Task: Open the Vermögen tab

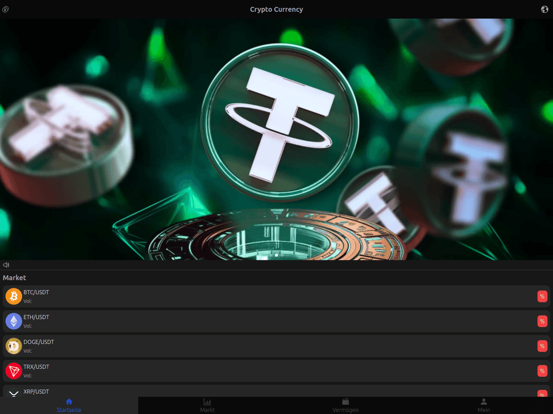Action: point(346,405)
